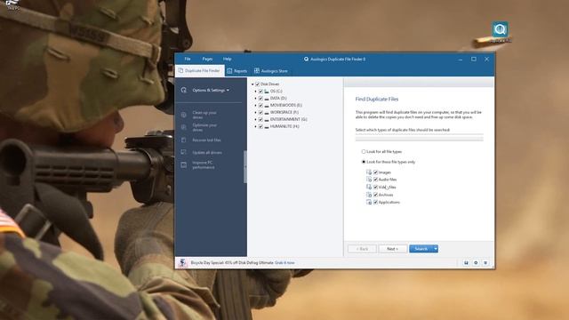Expand the WORKSPACE (F:) drive node

(x=255, y=113)
